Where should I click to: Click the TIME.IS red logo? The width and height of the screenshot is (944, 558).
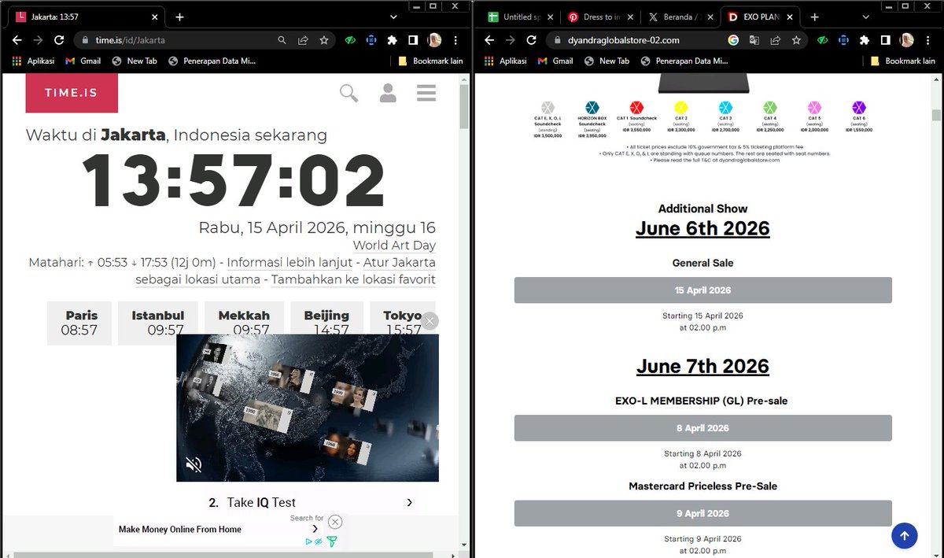(72, 93)
